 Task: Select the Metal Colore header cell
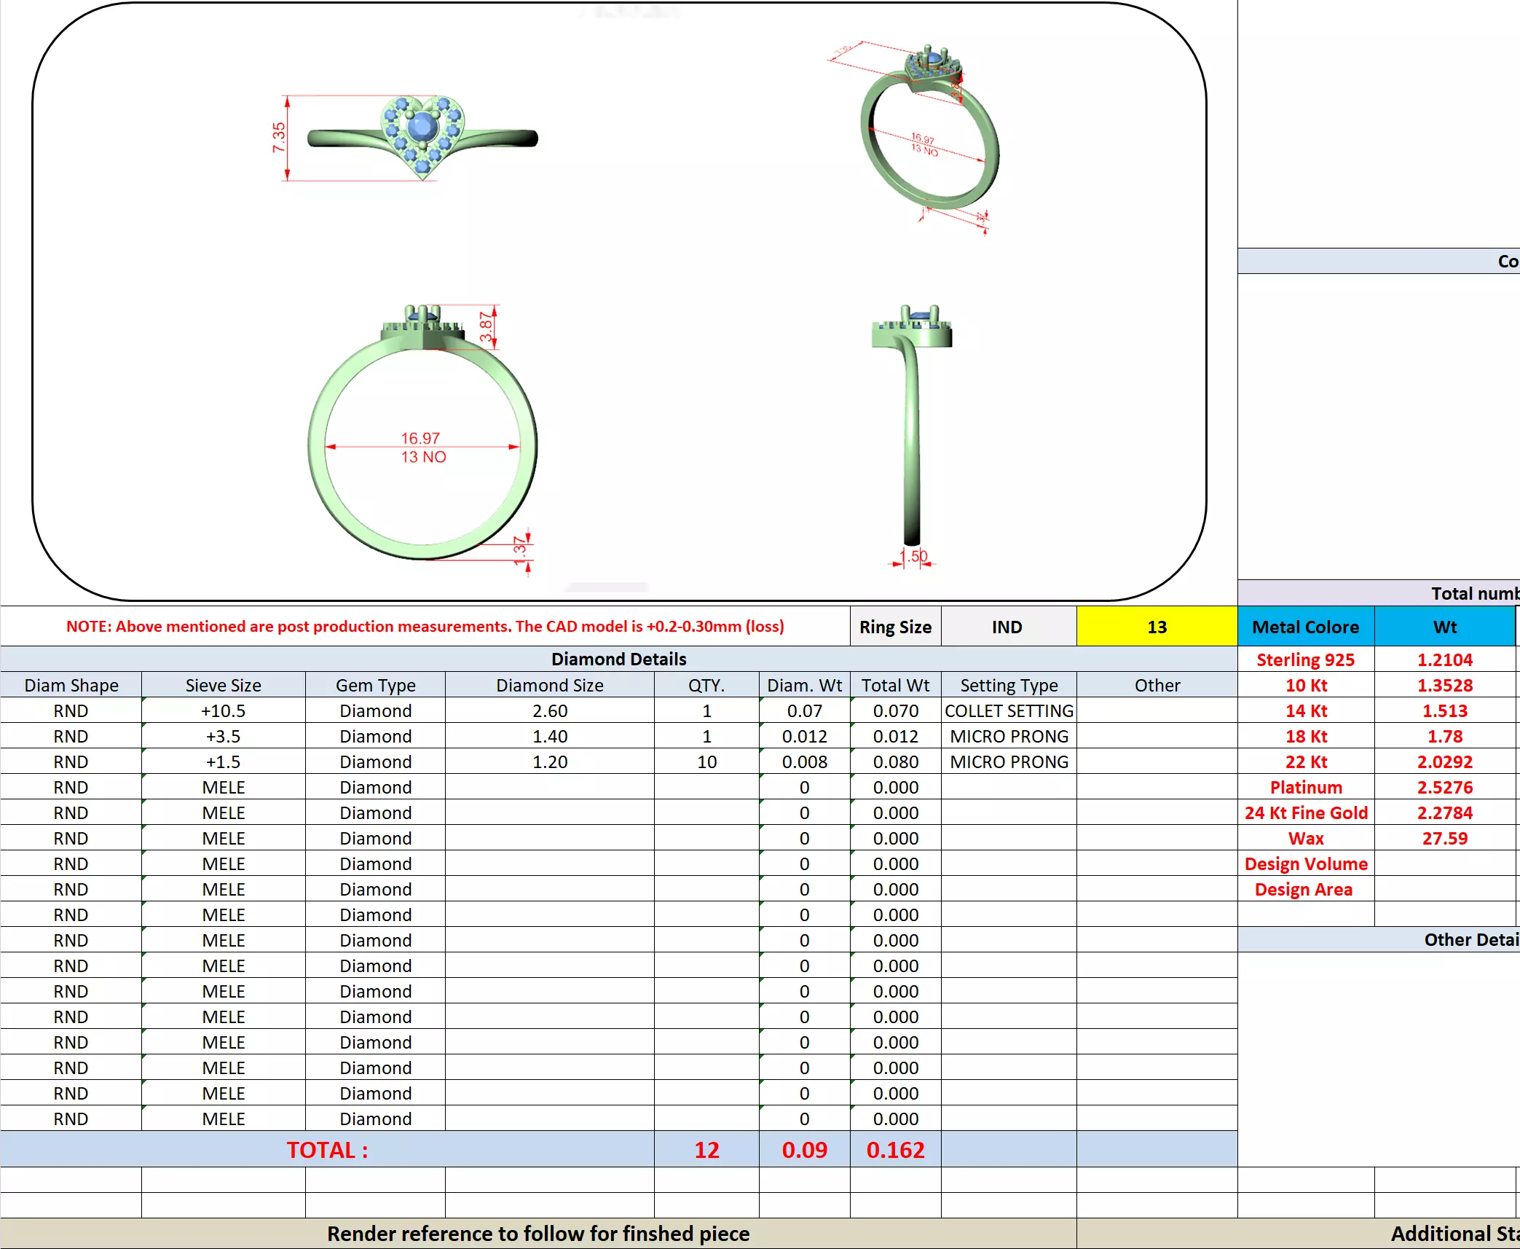pos(1305,627)
